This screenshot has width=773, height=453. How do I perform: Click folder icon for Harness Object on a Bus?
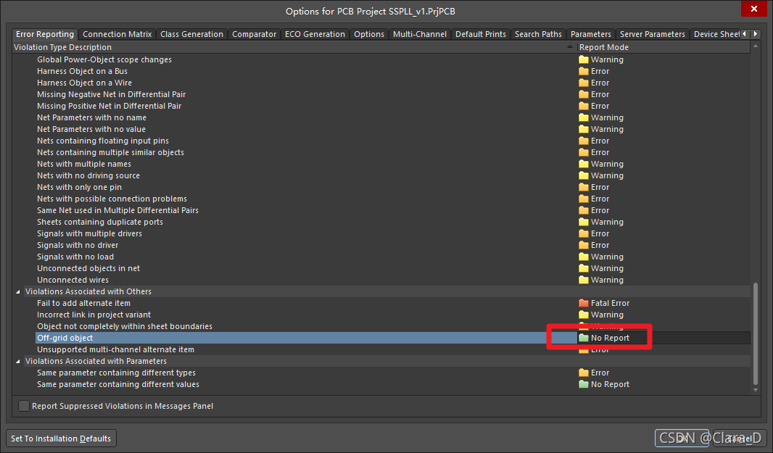(584, 71)
